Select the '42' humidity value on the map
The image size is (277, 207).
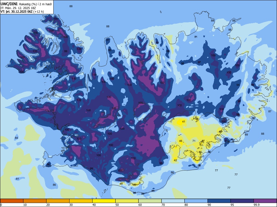pos(175,160)
